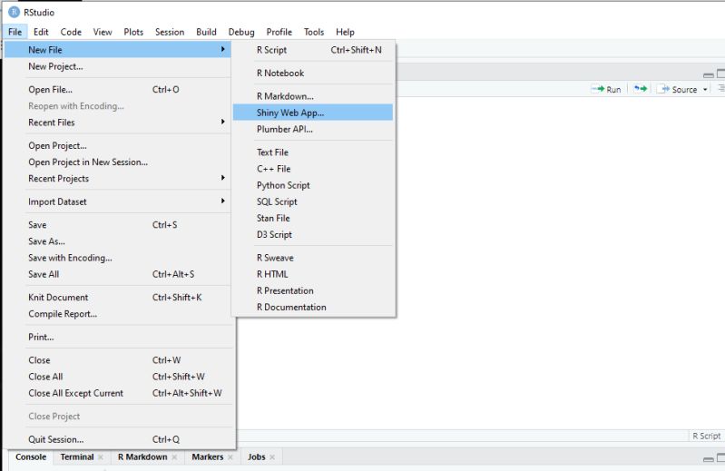Minimize the source editor pane

[x=709, y=75]
